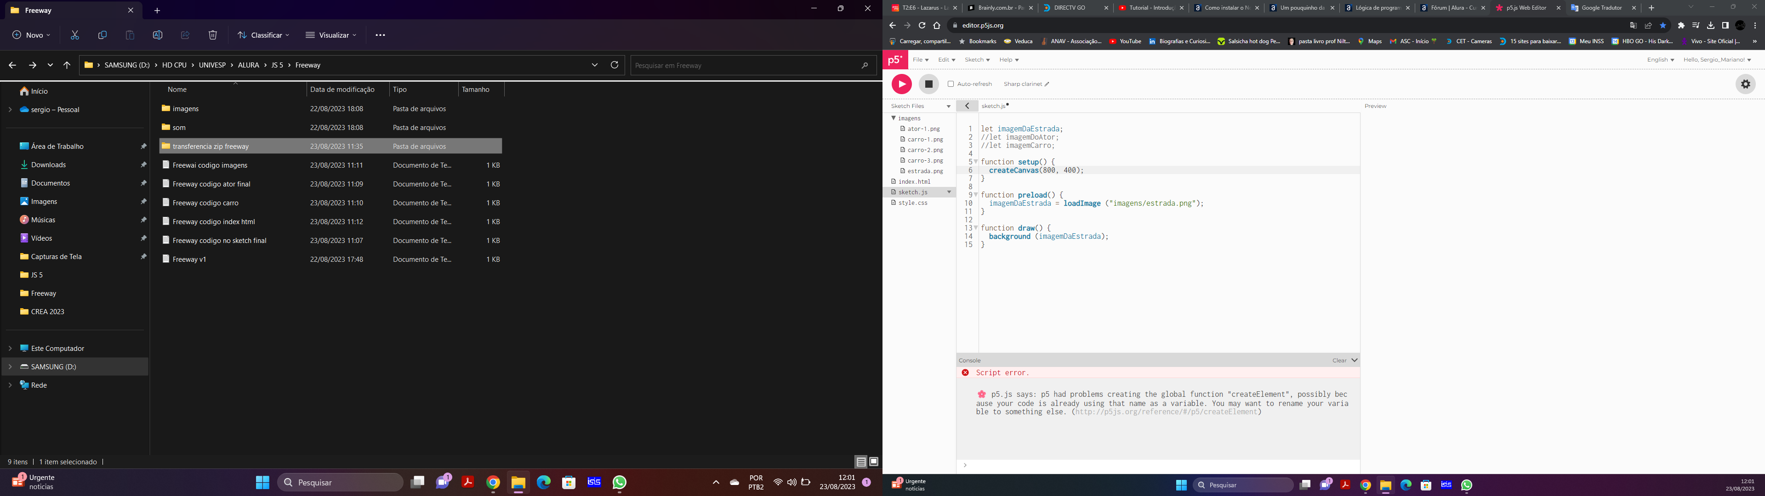Run the sketch with the pink play button

point(901,84)
